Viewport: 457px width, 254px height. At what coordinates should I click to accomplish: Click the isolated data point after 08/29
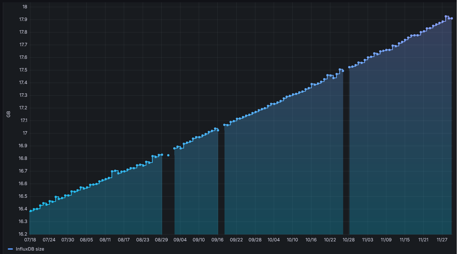tap(168, 155)
